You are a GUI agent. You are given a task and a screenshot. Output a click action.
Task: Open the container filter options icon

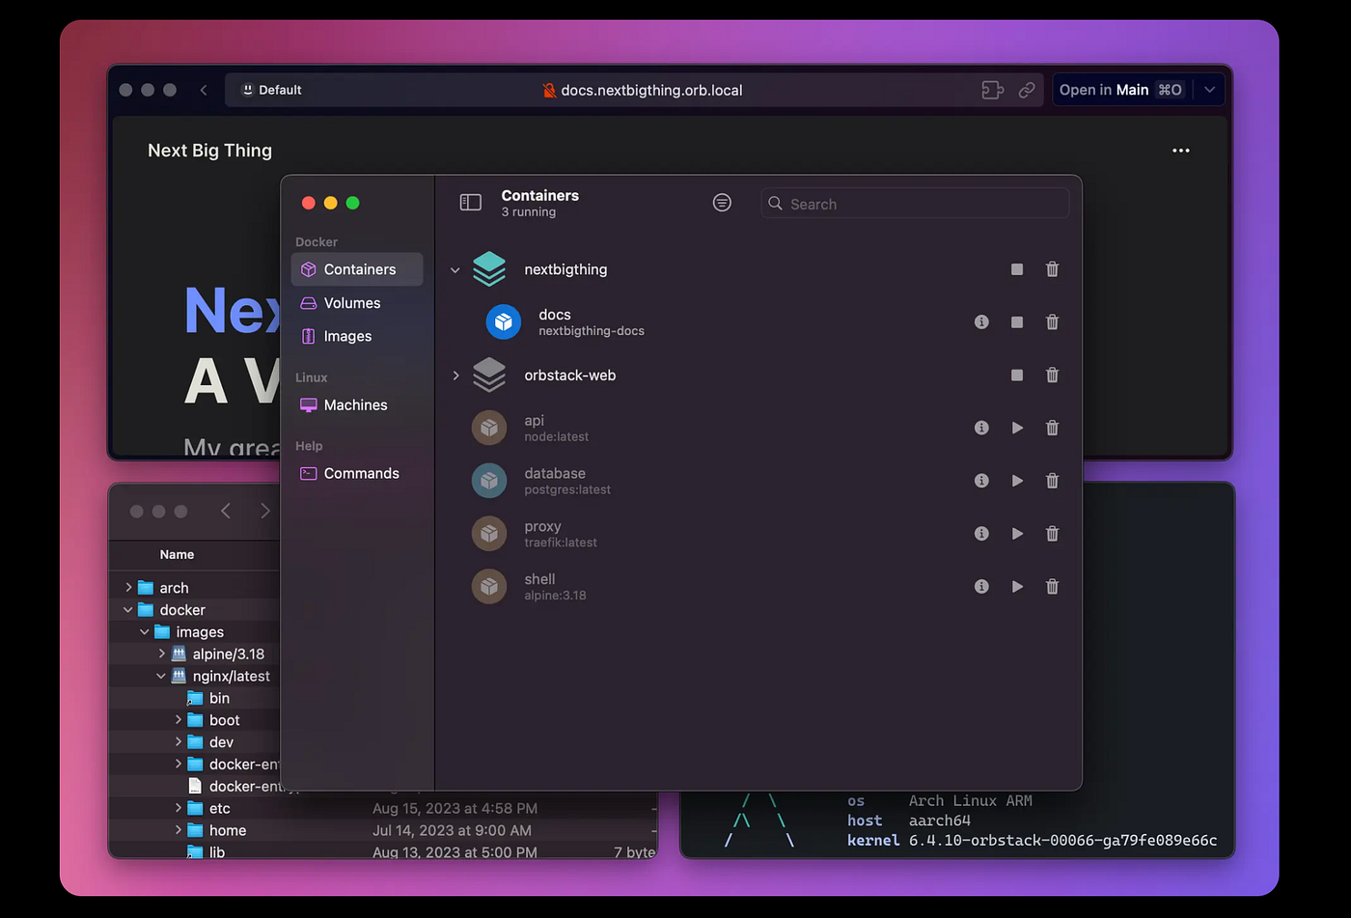[x=722, y=202]
